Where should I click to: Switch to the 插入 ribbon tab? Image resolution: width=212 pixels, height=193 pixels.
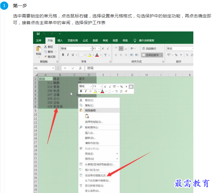(x=60, y=41)
